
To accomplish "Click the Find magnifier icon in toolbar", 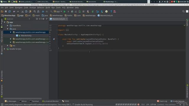I will [x=35, y=11].
